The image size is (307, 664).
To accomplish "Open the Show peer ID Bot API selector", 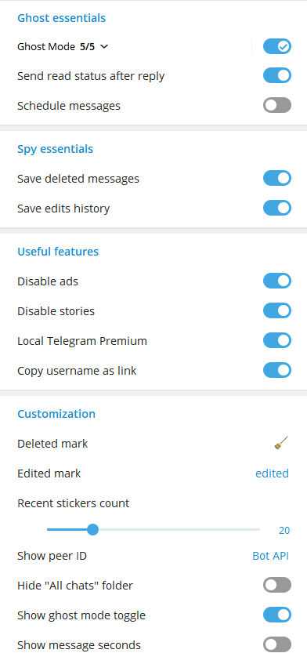I will click(x=271, y=556).
